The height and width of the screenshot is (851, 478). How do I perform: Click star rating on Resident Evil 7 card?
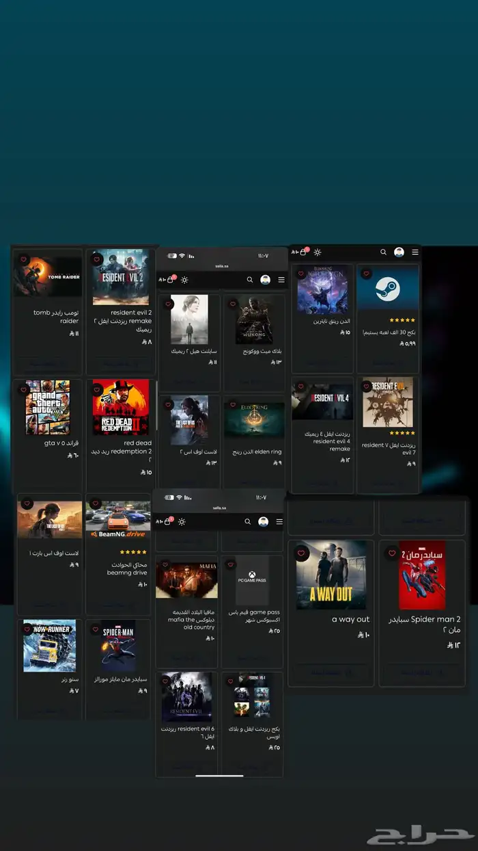pos(402,433)
